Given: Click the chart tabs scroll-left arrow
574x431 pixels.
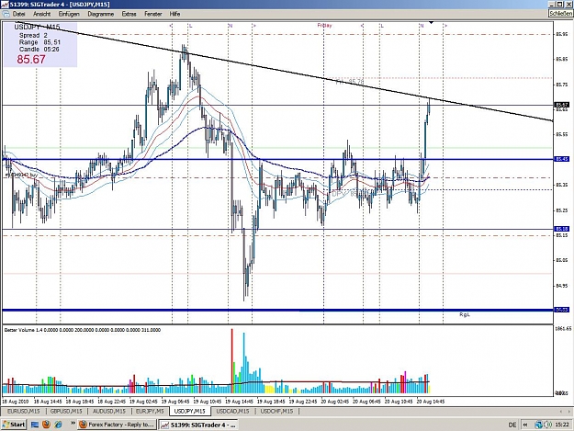Looking at the screenshot, I should pyautogui.click(x=561, y=412).
